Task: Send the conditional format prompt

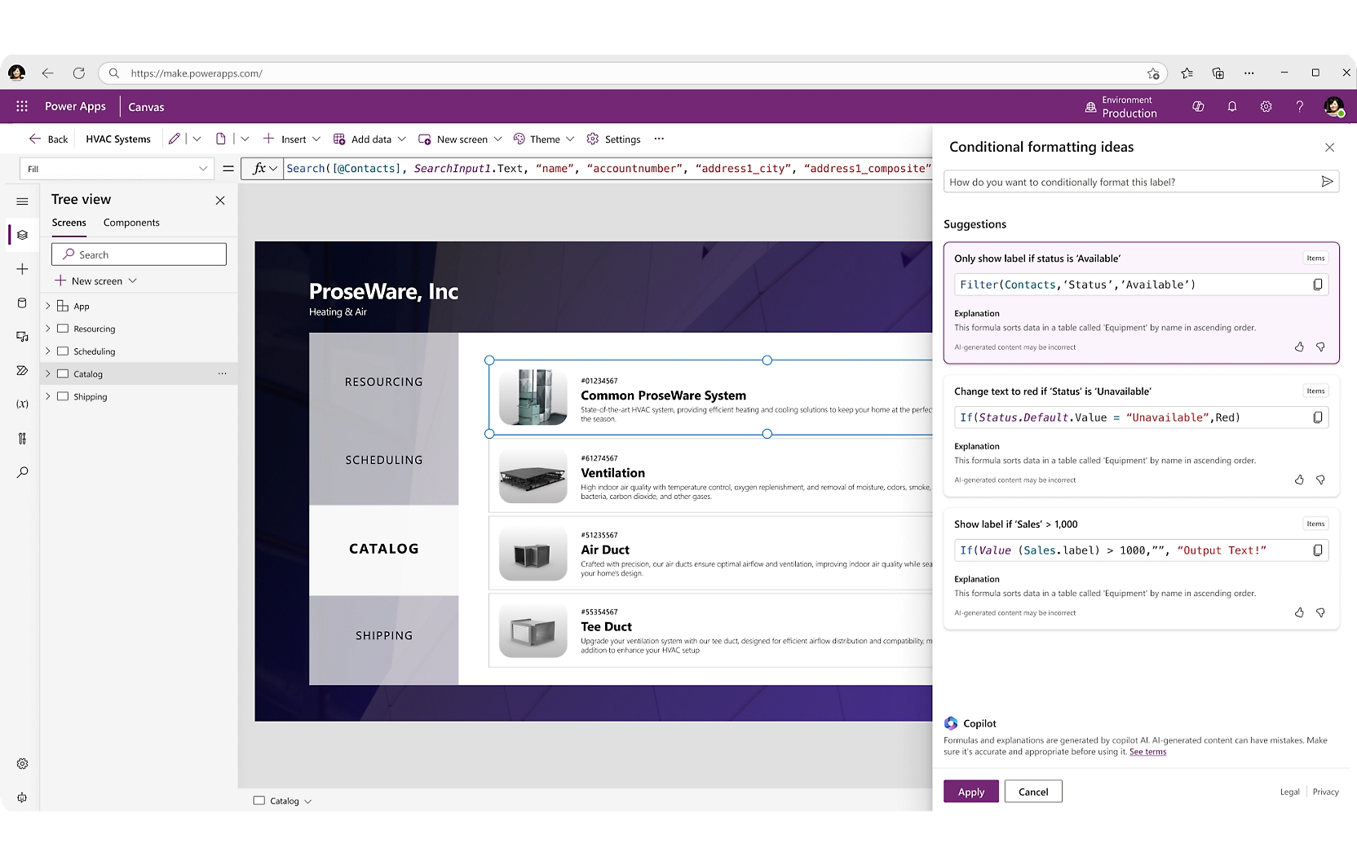Action: point(1327,182)
